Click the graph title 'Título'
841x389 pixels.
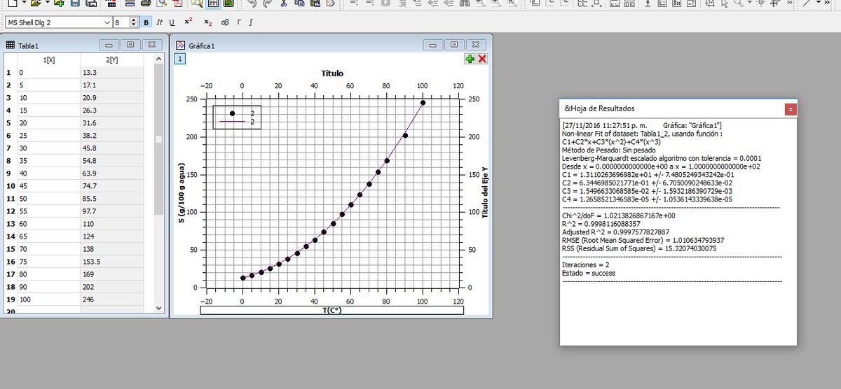click(332, 73)
